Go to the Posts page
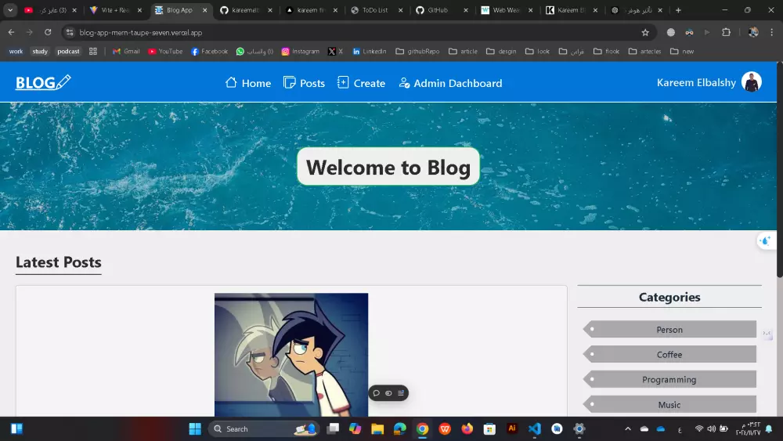Screen dimensions: 783x441 point(304,83)
